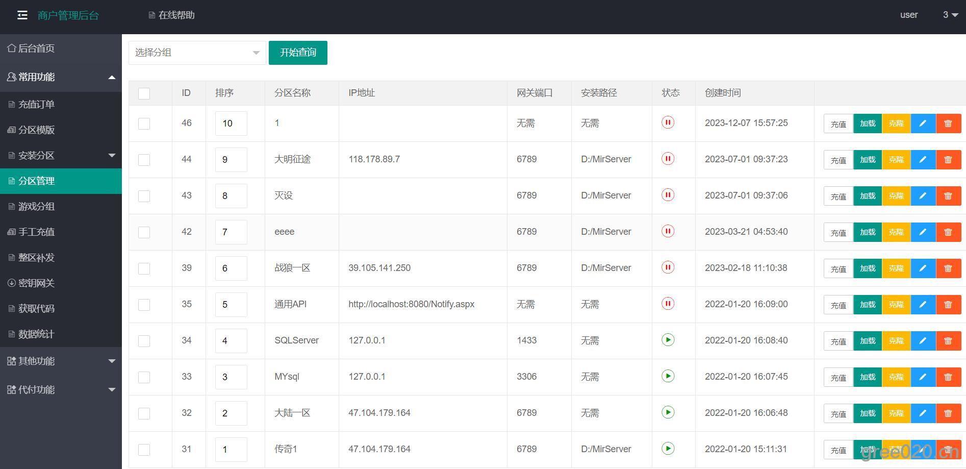Open 充值订单 in the sidebar
This screenshot has width=966, height=469.
click(x=36, y=104)
